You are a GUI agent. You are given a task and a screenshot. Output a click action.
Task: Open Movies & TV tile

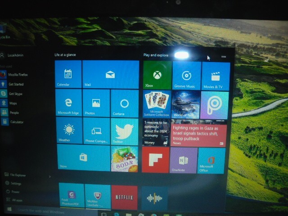pyautogui.click(x=216, y=76)
